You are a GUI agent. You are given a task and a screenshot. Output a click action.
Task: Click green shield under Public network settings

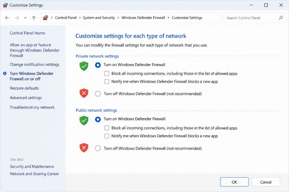tap(84, 121)
